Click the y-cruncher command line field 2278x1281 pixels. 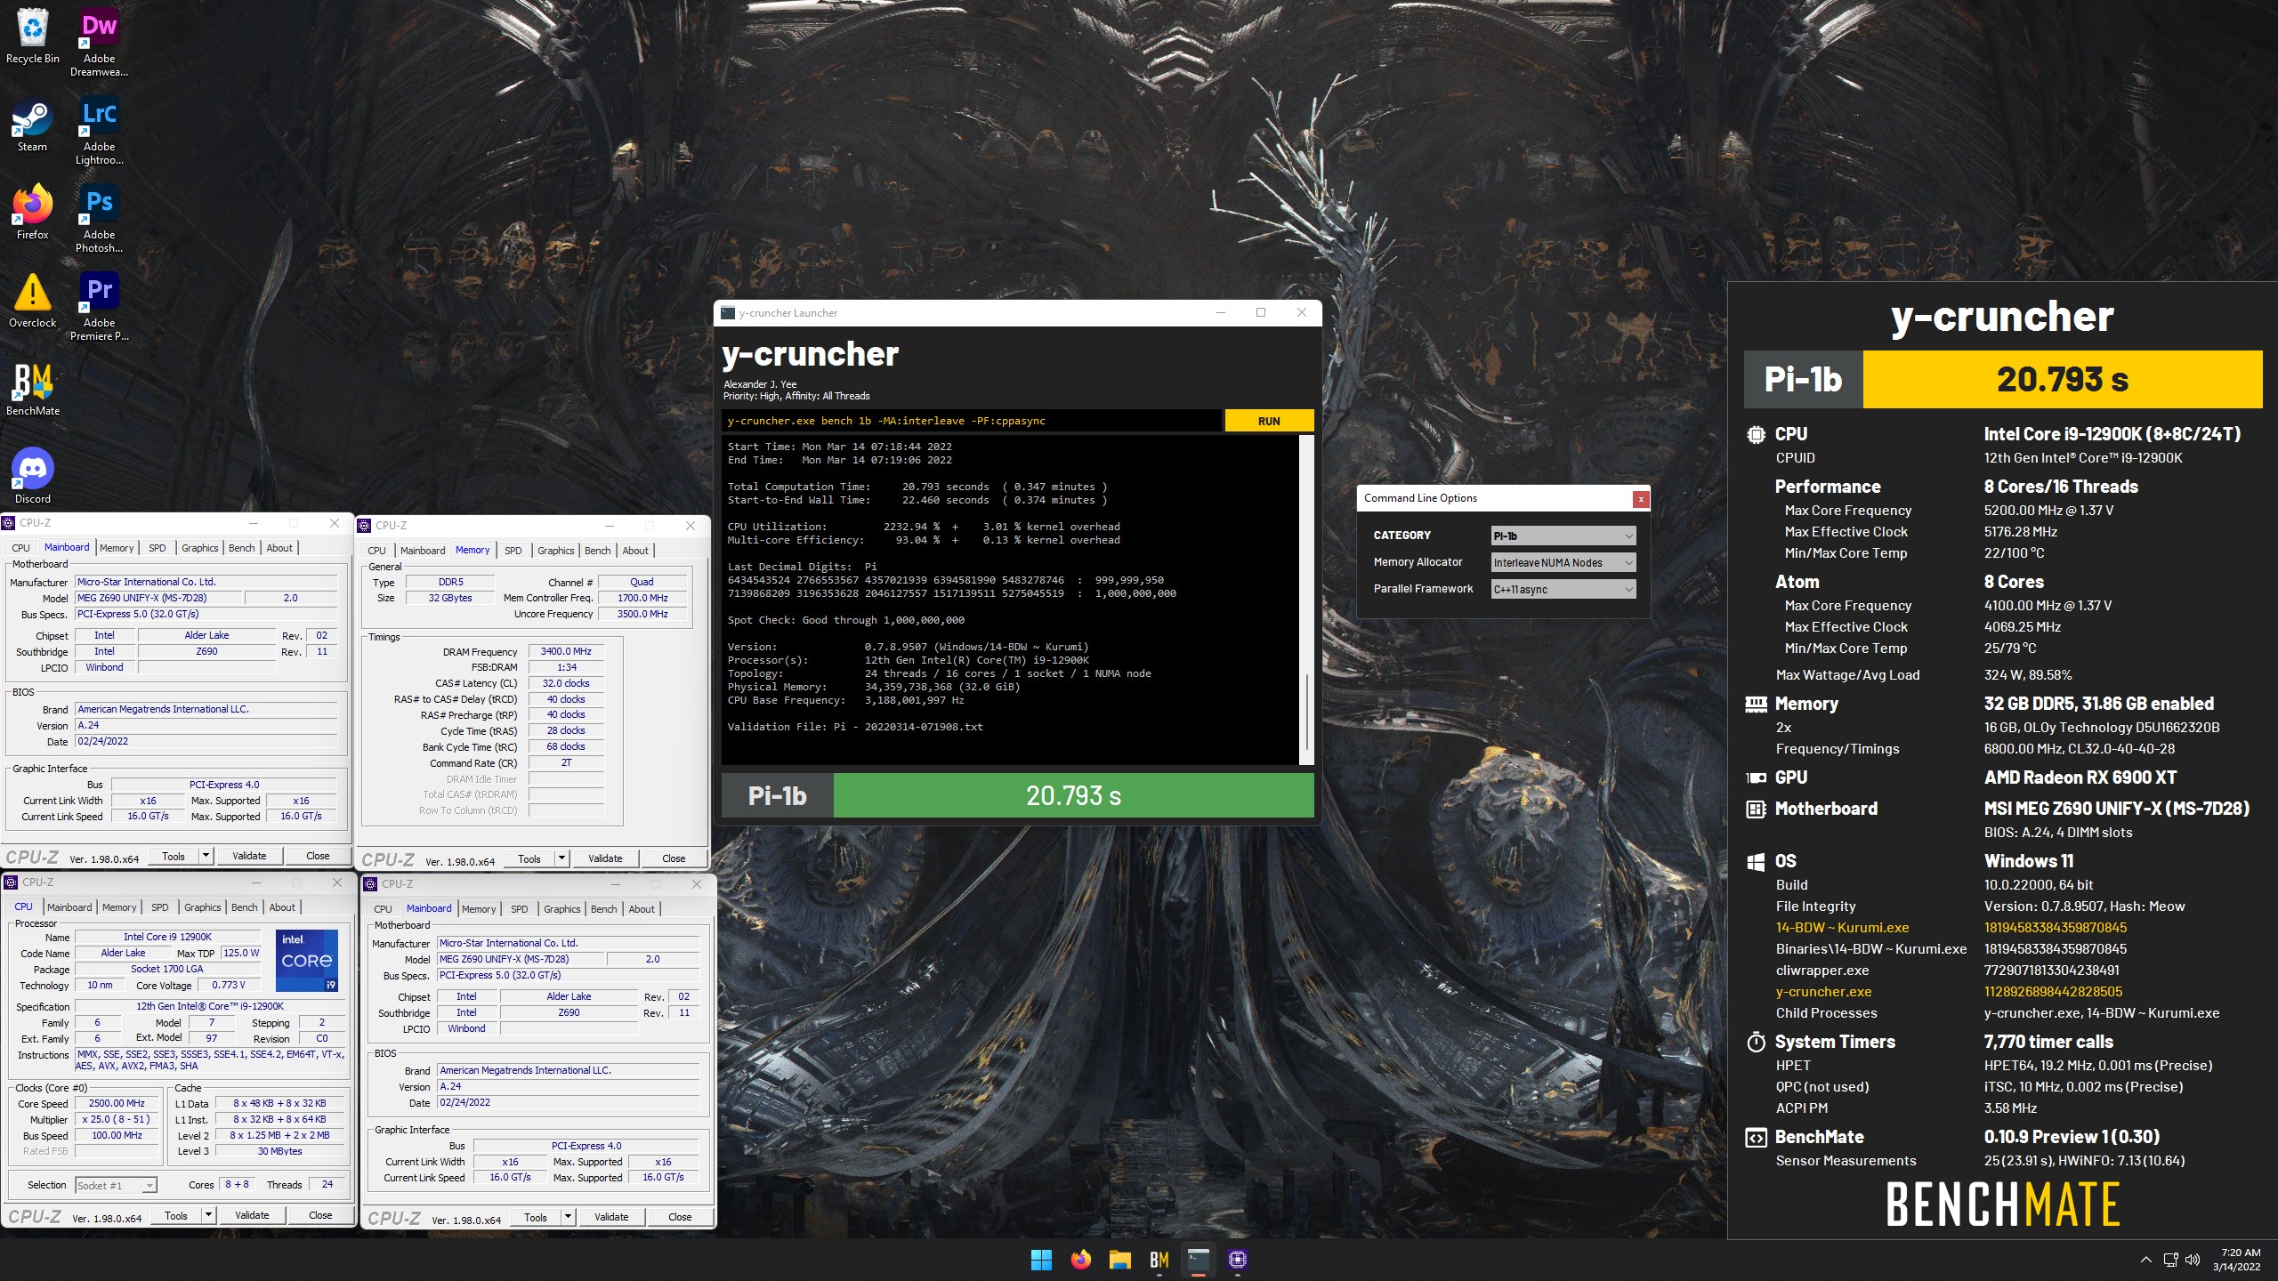972,421
